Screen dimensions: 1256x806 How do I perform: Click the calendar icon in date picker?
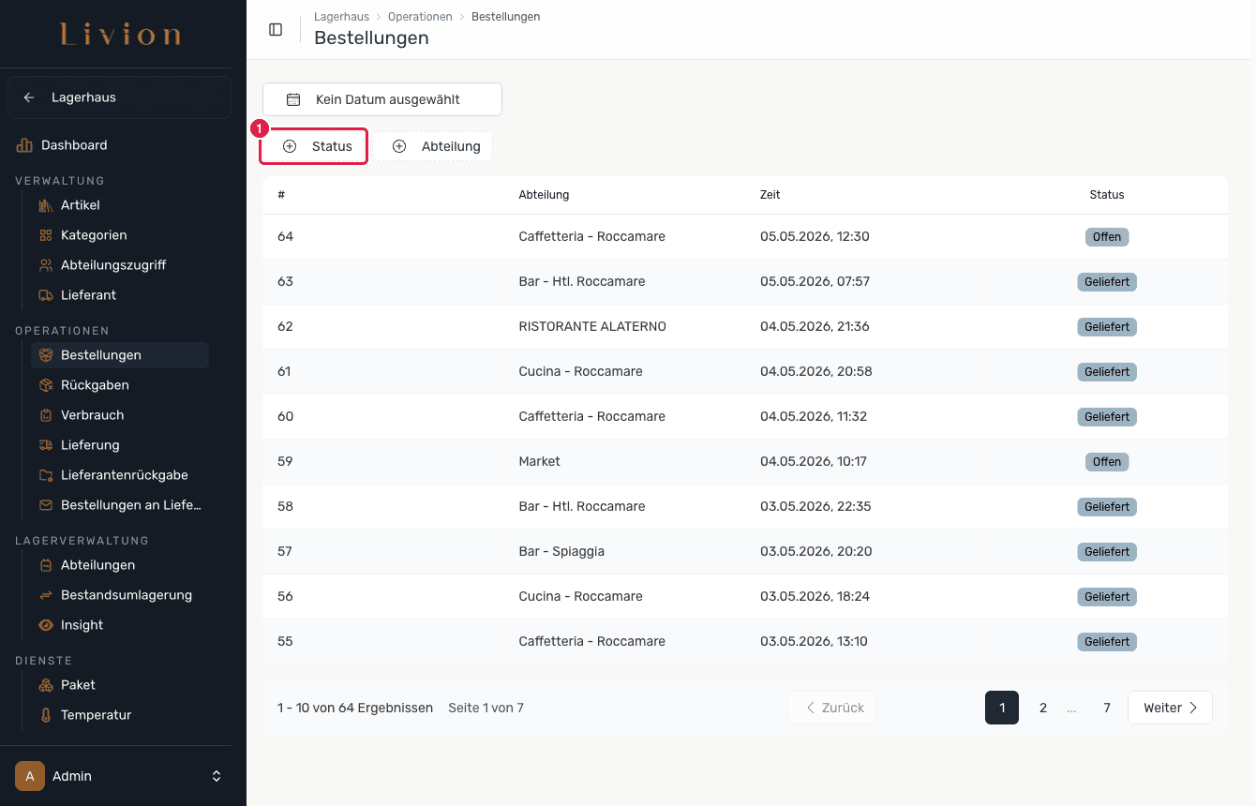click(293, 99)
